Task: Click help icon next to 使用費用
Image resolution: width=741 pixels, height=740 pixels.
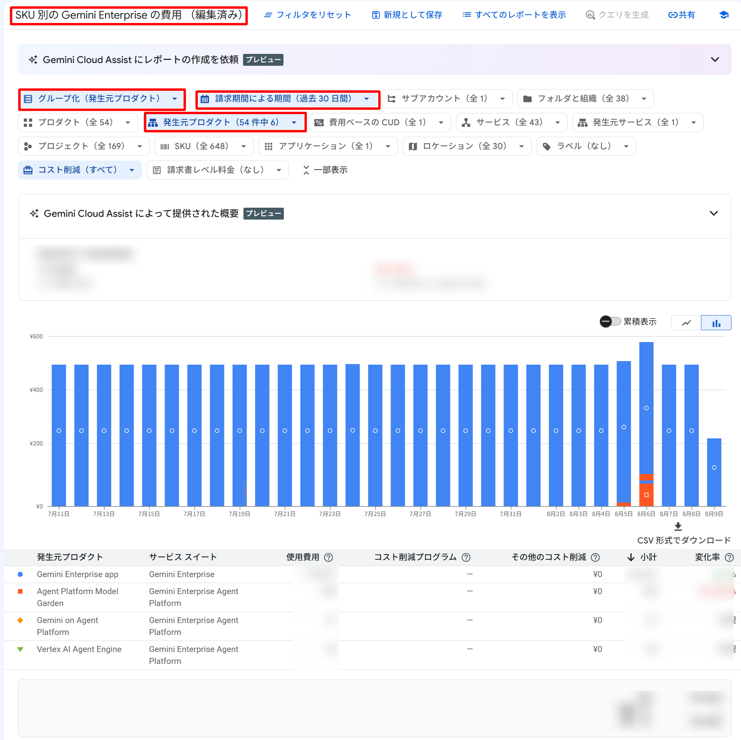Action: coord(328,557)
